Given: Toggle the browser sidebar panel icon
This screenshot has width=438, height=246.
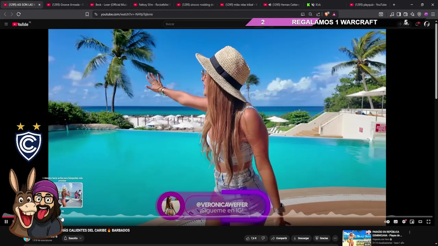Looking at the screenshot, I should click(x=399, y=14).
